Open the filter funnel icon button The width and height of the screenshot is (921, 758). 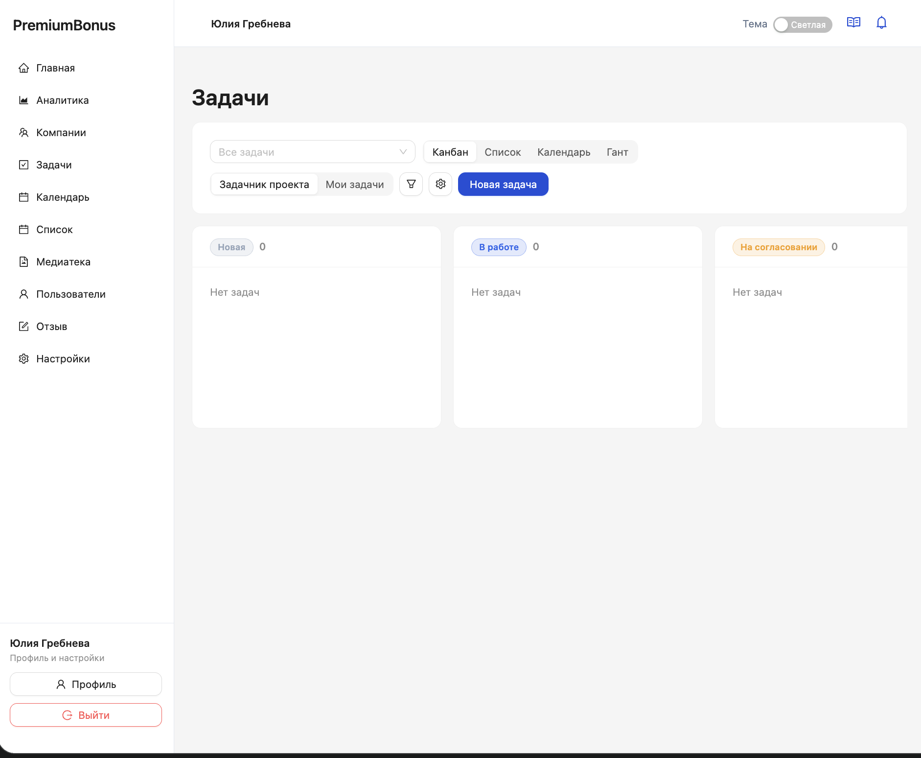coord(411,184)
